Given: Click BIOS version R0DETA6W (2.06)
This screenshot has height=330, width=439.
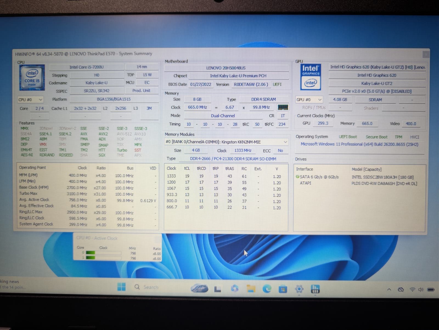Looking at the screenshot, I should (x=251, y=84).
